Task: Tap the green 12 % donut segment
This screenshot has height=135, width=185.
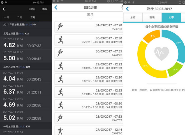Action: [x=175, y=69]
